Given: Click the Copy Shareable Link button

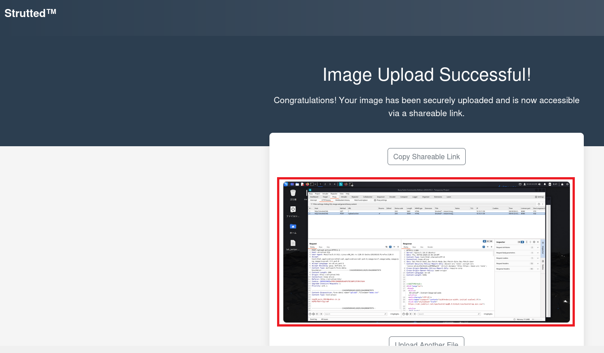Looking at the screenshot, I should [x=427, y=157].
